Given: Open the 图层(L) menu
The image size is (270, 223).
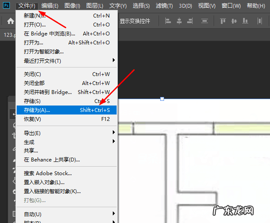Looking at the screenshot, I should [95, 6].
